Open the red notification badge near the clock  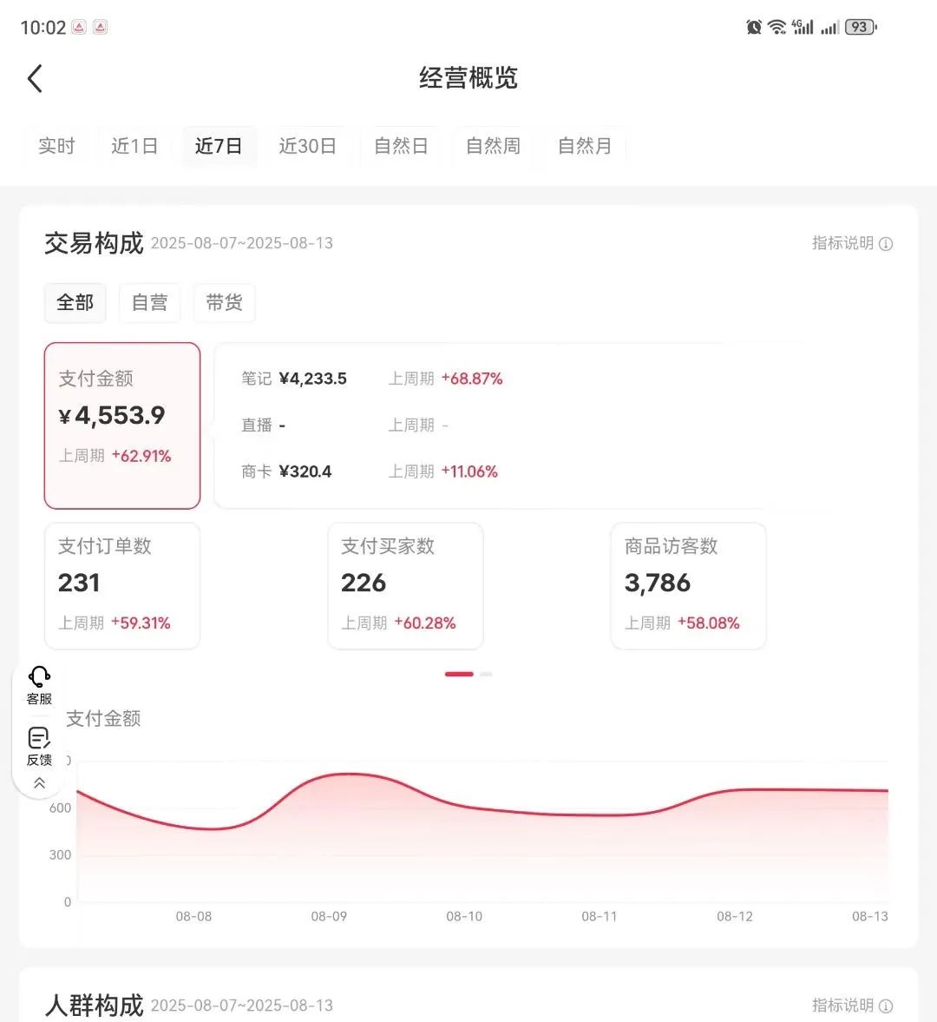(x=78, y=26)
